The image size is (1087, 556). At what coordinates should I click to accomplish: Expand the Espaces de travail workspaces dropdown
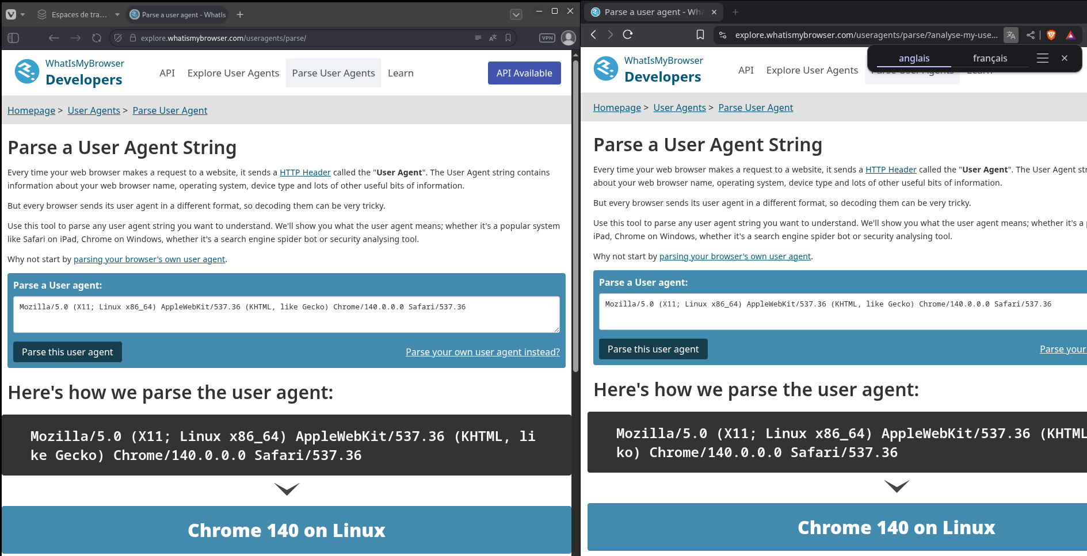coord(117,14)
